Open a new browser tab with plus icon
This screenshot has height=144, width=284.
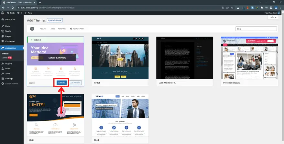click(40, 3)
